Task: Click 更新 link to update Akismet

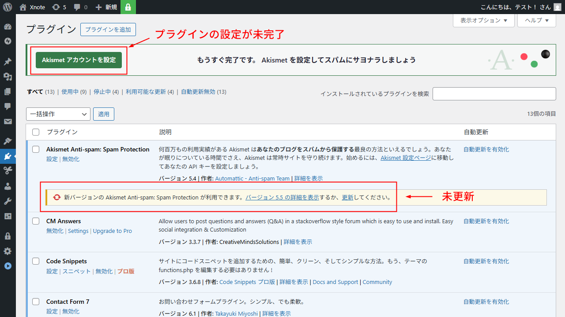Action: coord(348,197)
